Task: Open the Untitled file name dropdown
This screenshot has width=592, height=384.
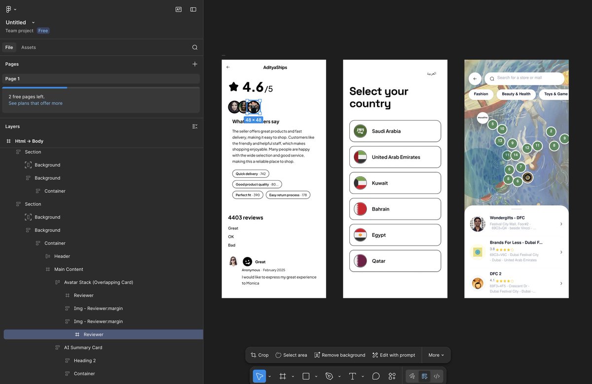Action: (33, 23)
